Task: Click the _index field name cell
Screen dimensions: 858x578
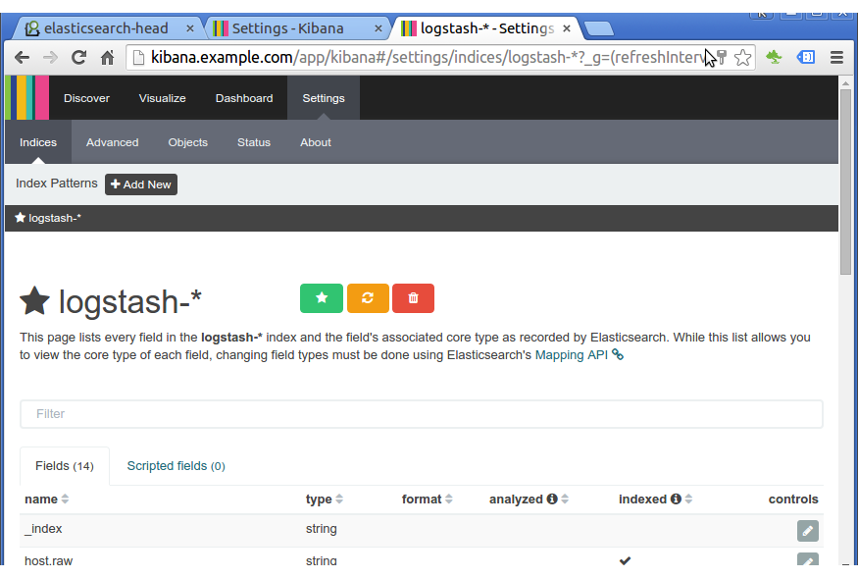Action: (x=43, y=529)
